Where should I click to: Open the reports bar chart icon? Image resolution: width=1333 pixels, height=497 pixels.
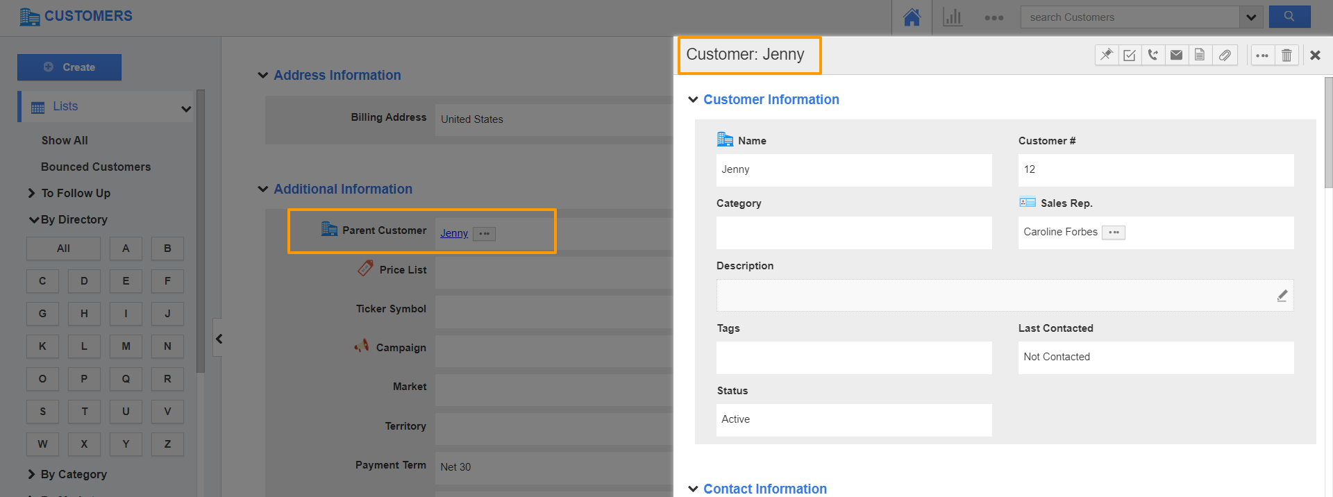tap(952, 17)
